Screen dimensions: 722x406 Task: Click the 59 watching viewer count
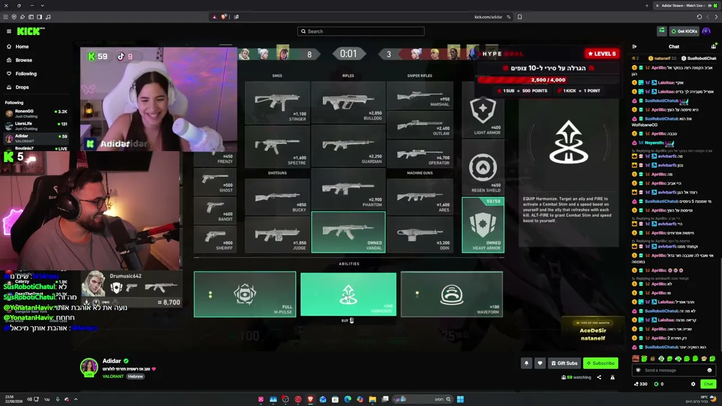(x=577, y=377)
